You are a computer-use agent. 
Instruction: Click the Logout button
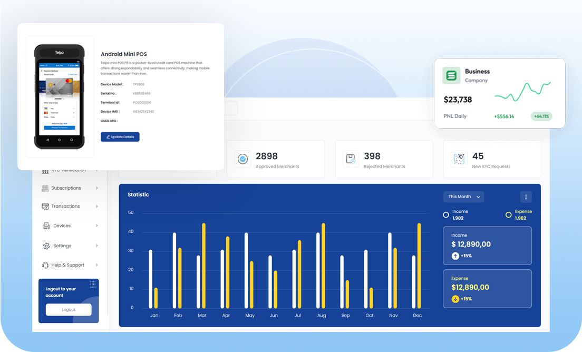69,310
